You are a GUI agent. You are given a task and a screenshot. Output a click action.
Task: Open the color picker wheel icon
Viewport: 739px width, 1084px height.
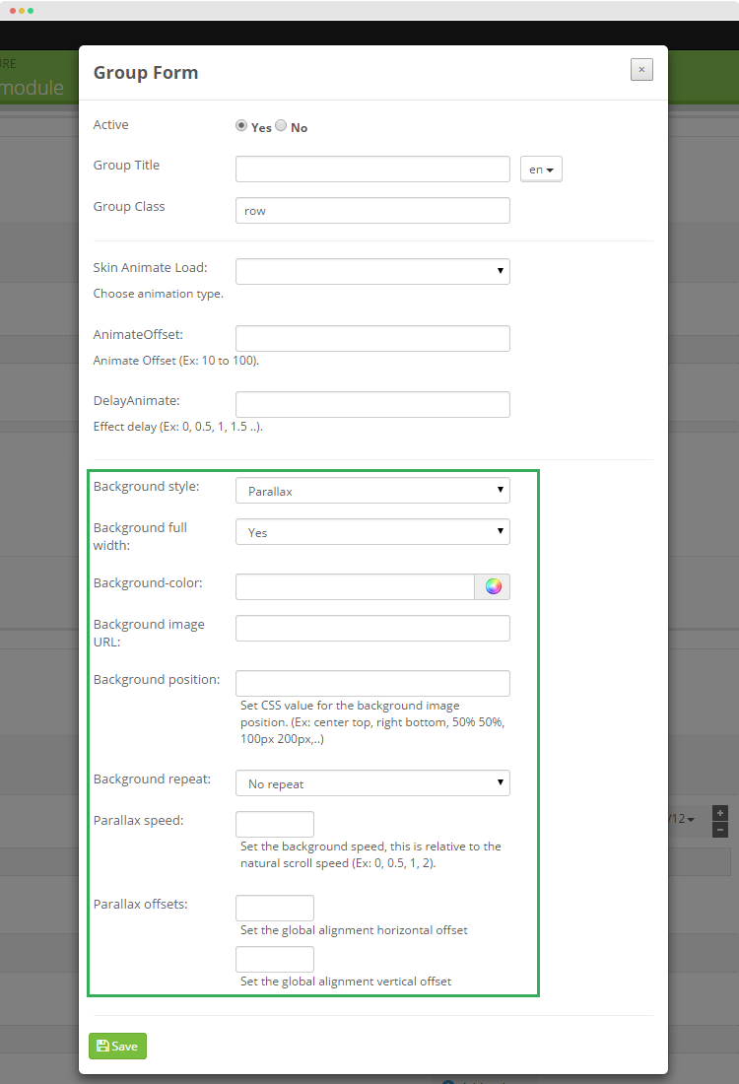(493, 587)
